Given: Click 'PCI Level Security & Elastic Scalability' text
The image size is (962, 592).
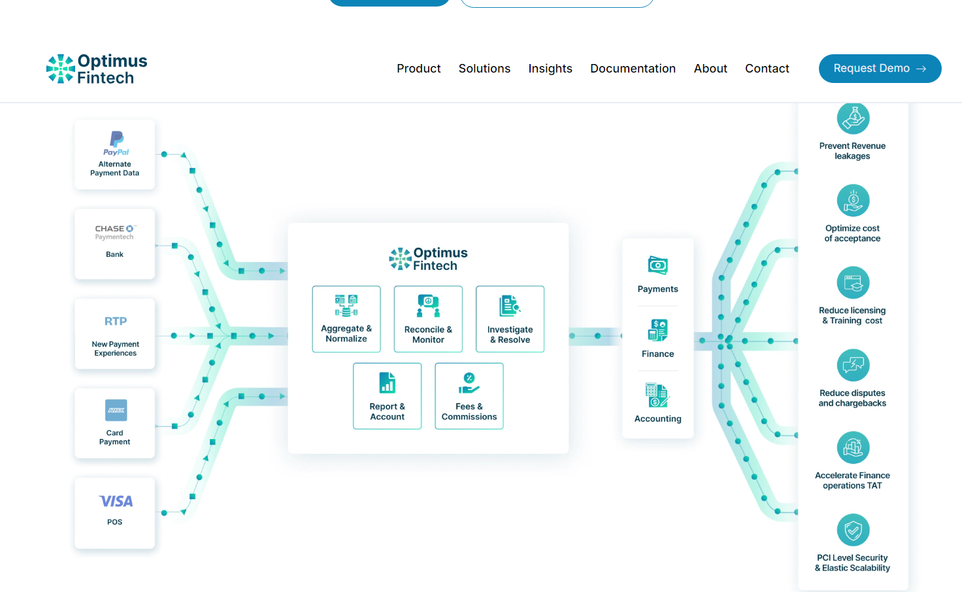Looking at the screenshot, I should coord(853,563).
